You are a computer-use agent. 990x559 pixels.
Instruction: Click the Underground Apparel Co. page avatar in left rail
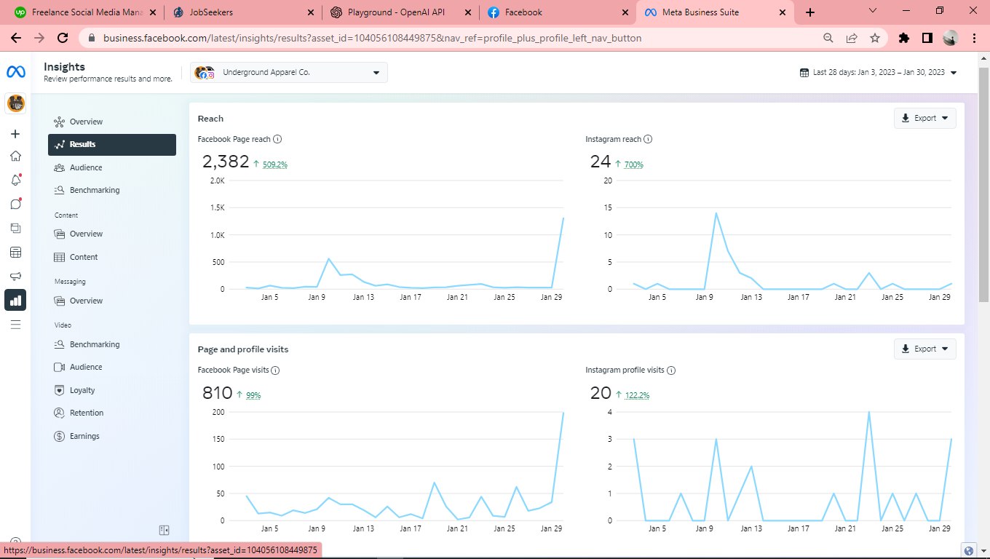coord(15,103)
